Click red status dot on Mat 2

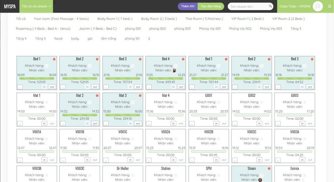pyautogui.click(x=97, y=96)
